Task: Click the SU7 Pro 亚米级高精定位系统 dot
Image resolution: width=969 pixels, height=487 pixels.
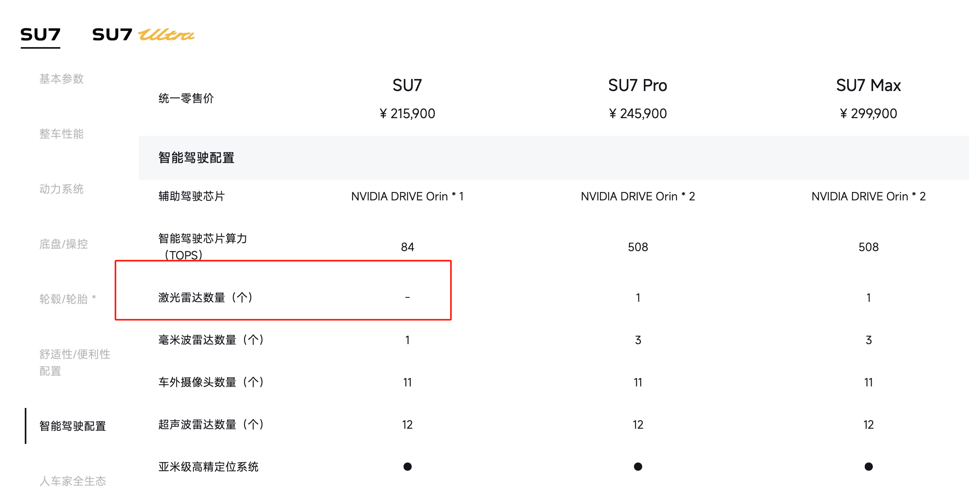Action: tap(638, 466)
